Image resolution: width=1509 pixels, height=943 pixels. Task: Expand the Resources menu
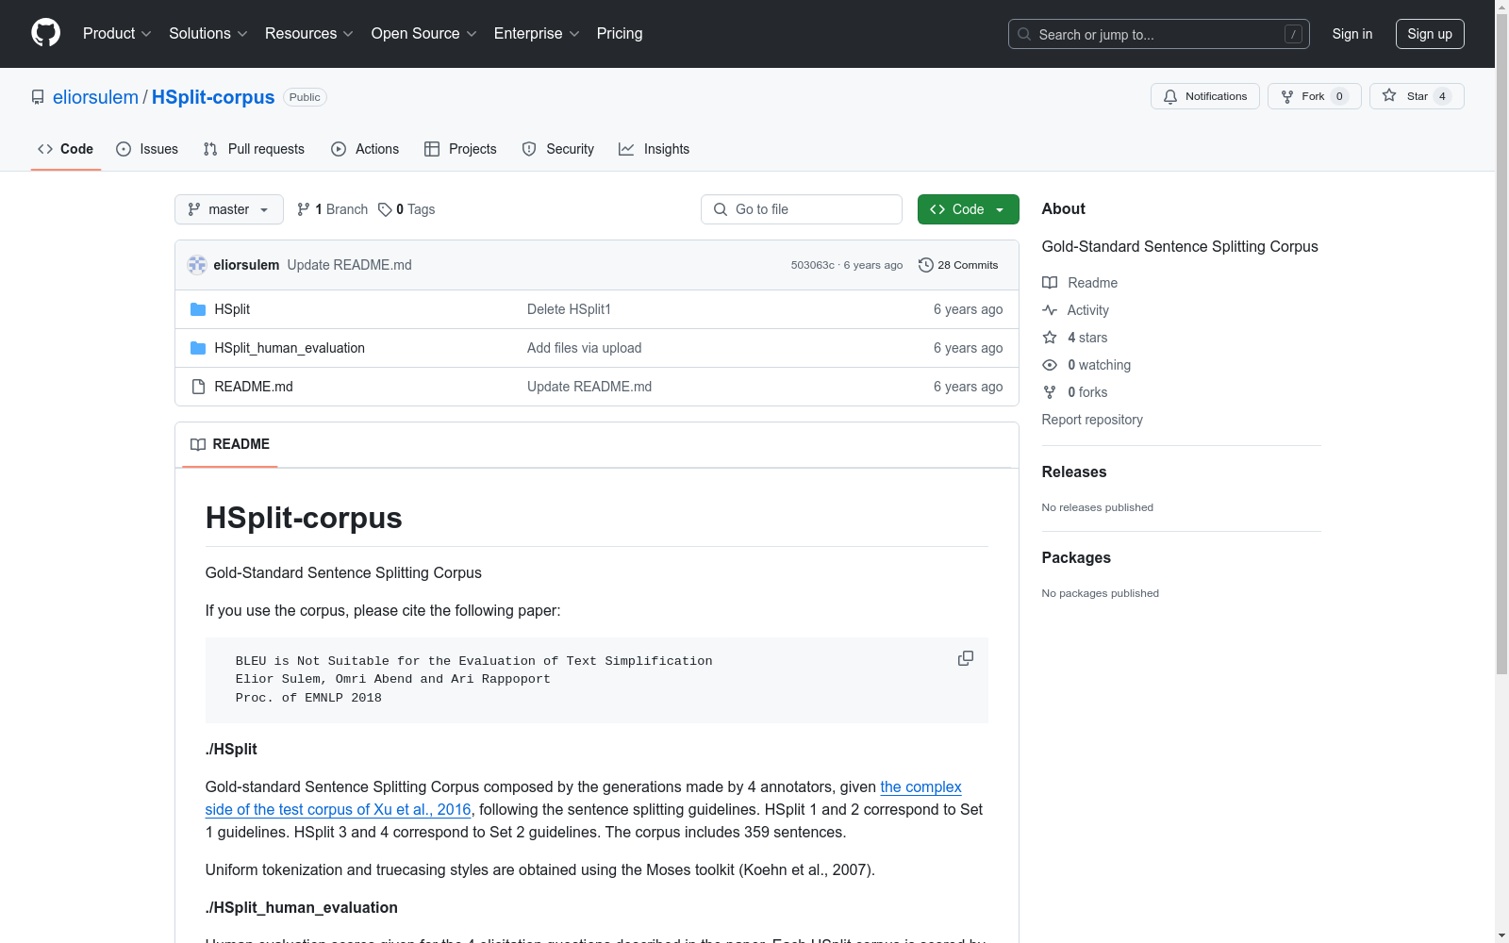click(309, 34)
